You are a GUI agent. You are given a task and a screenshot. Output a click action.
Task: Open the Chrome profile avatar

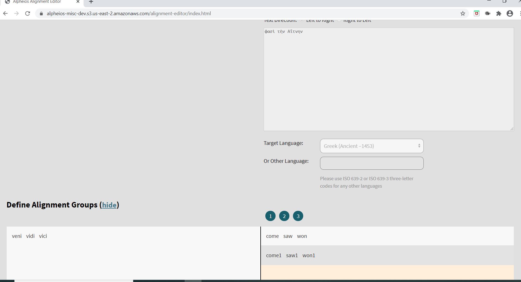click(x=510, y=13)
